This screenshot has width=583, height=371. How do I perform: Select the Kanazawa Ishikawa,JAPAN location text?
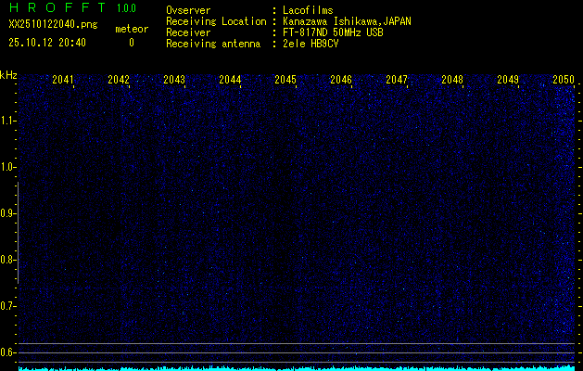coord(348,21)
